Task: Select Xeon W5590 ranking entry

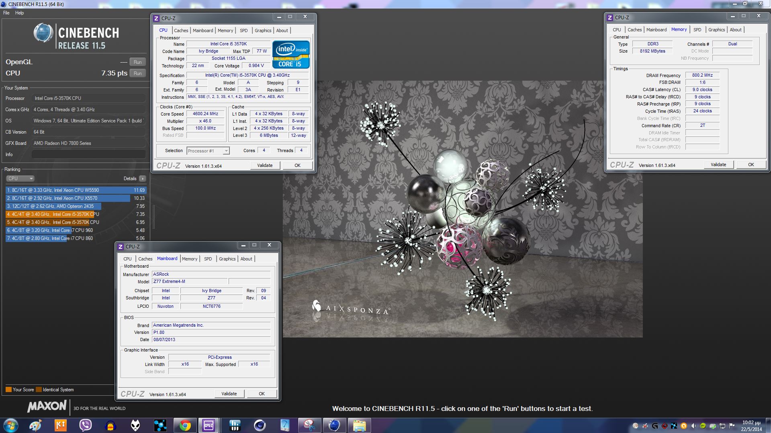Action: click(76, 190)
